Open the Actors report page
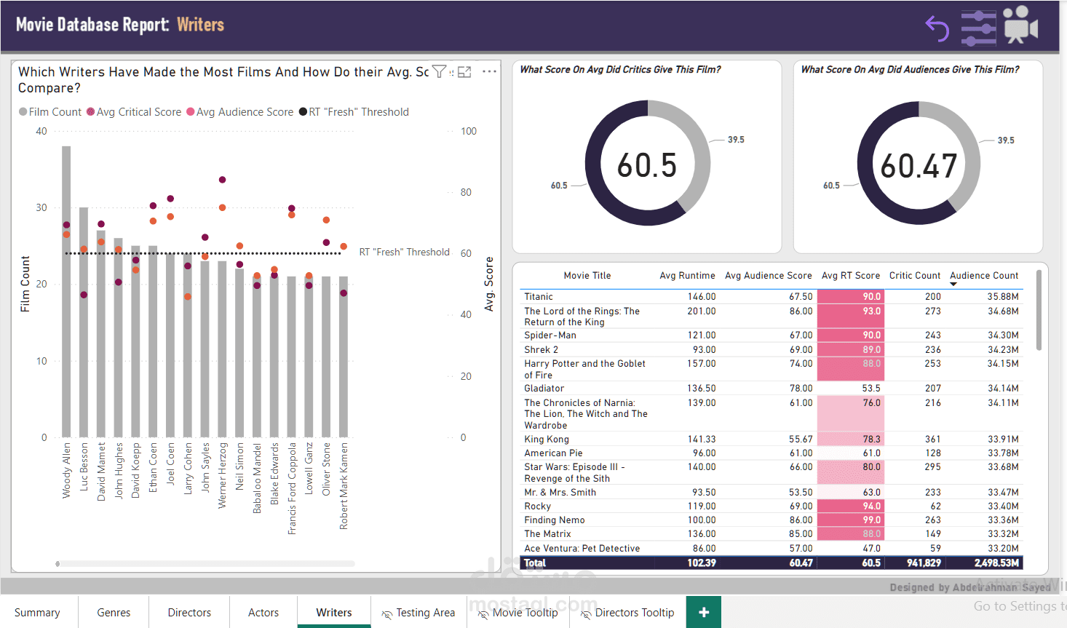The image size is (1067, 628). tap(263, 612)
